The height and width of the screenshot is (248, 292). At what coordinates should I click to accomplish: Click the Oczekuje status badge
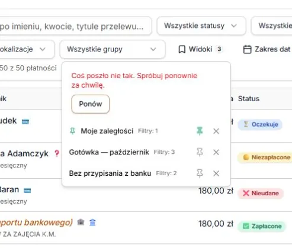(x=260, y=124)
